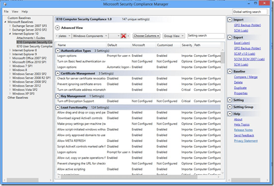Image resolution: width=274 pixels, height=186 pixels.
Task: Expand the Setting Group chevron icon
Action: (x=230, y=107)
